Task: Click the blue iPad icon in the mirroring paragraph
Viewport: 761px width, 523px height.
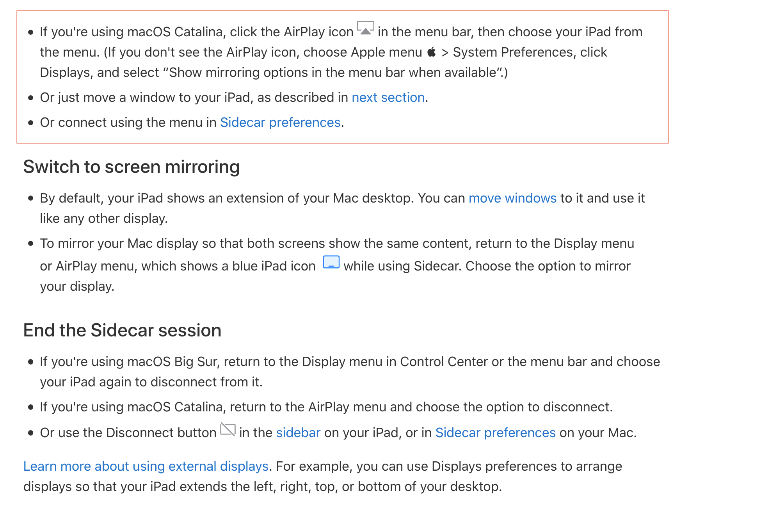Action: coord(331,262)
